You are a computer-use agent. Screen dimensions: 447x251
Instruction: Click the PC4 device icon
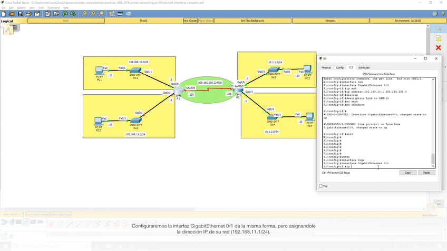310,117
